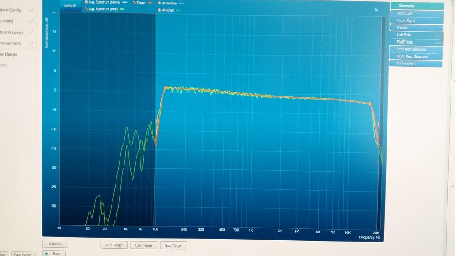Click the Save Target button
This screenshot has height=256, width=455.
click(x=174, y=245)
